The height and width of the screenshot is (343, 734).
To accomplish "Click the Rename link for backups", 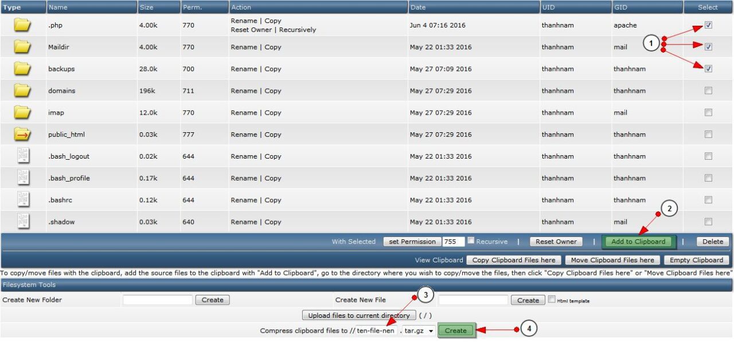I will 244,69.
